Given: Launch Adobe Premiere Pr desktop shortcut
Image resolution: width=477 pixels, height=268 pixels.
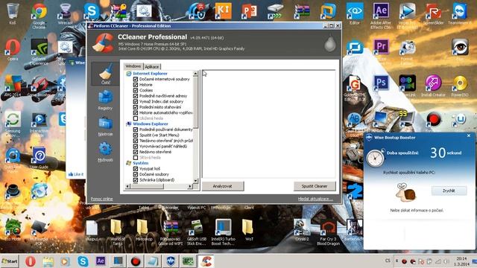Looking at the screenshot, I should coord(381,48).
